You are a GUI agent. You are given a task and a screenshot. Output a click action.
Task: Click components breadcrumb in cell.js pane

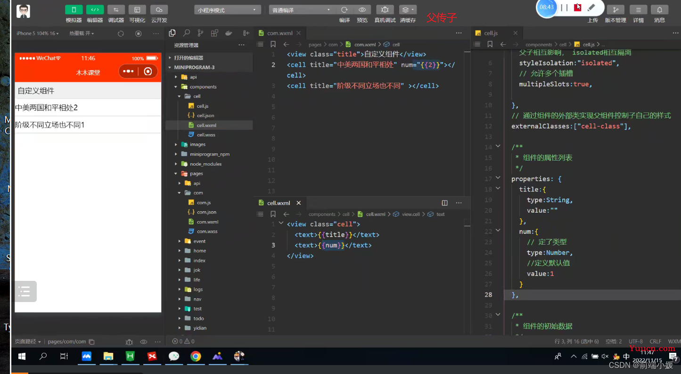pyautogui.click(x=539, y=44)
